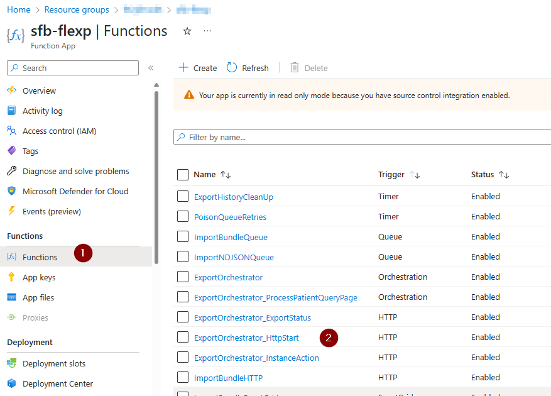Click the Overview lightning icon
The image size is (551, 396).
pyautogui.click(x=11, y=91)
